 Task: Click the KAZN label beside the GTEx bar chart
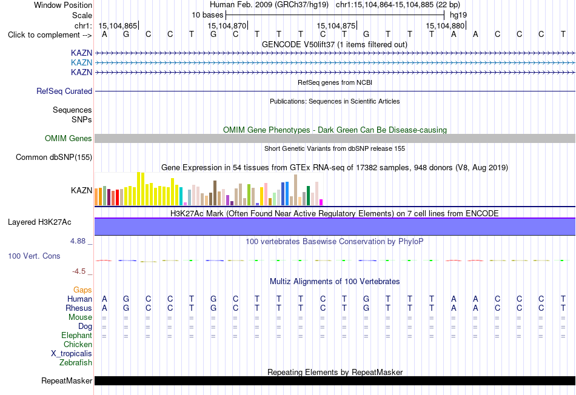tap(81, 190)
